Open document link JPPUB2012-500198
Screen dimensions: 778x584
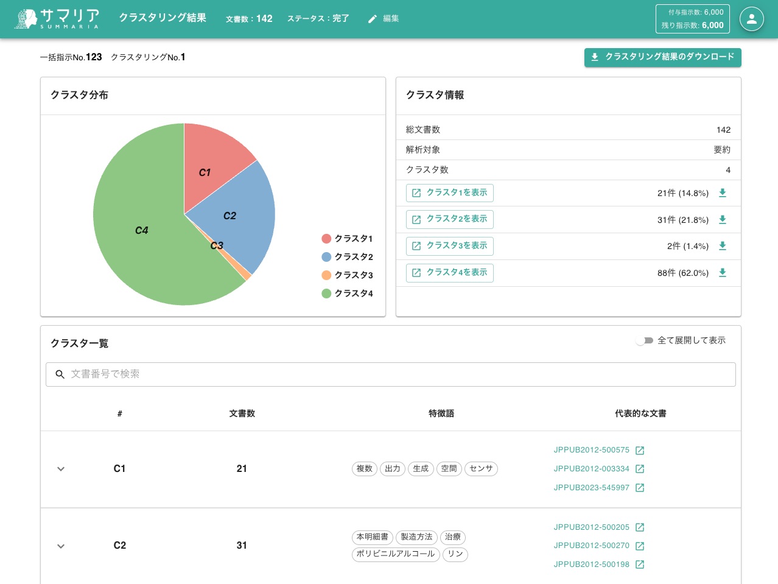[592, 565]
